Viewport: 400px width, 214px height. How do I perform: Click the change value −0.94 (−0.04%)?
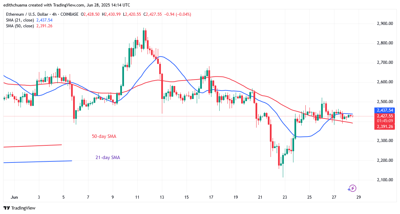coord(178,14)
